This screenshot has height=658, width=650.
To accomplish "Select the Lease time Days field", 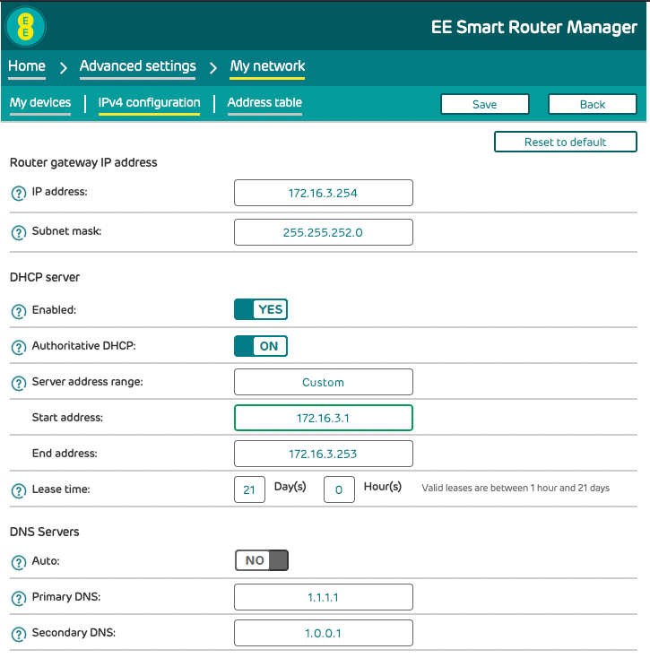I will [249, 489].
